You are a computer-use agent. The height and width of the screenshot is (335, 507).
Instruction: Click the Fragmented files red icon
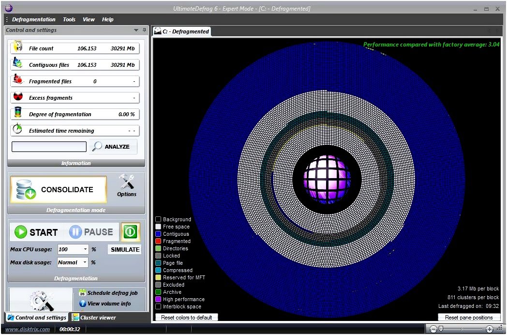[x=18, y=79]
